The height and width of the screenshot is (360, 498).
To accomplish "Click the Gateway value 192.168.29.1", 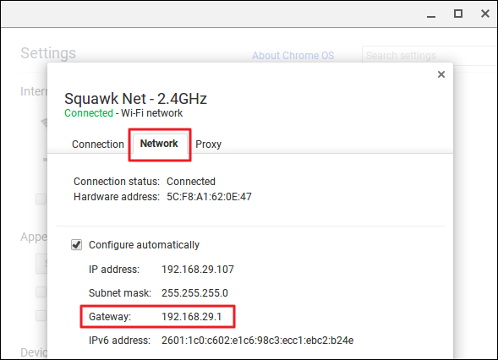I will pos(192,317).
